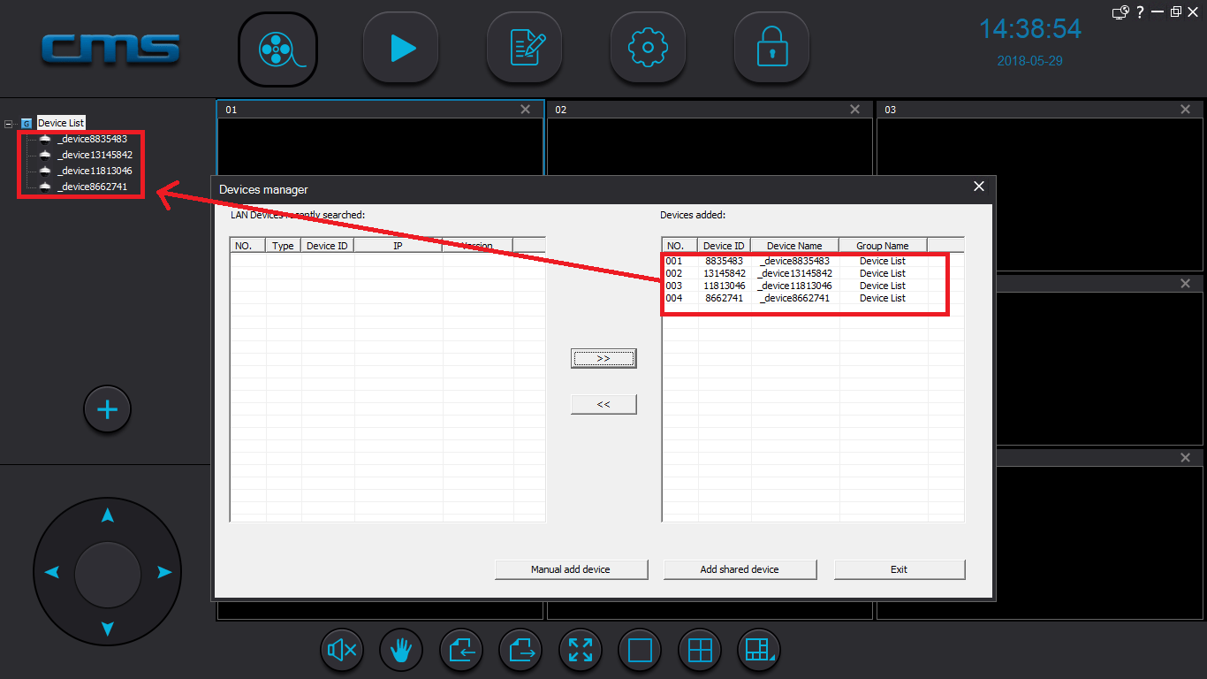The width and height of the screenshot is (1207, 679).
Task: Open the multi-window layout dropdown icon
Action: [760, 651]
